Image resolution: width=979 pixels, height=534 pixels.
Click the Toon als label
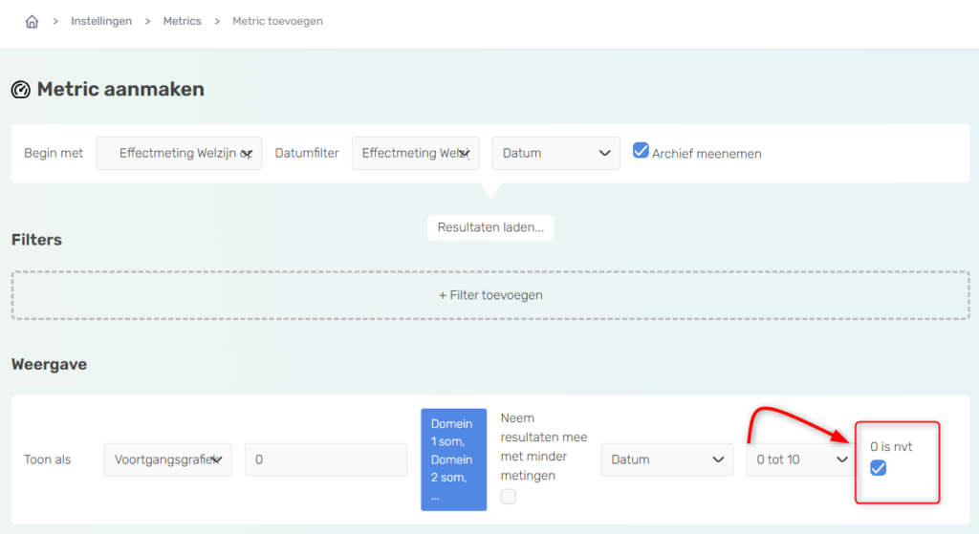48,459
